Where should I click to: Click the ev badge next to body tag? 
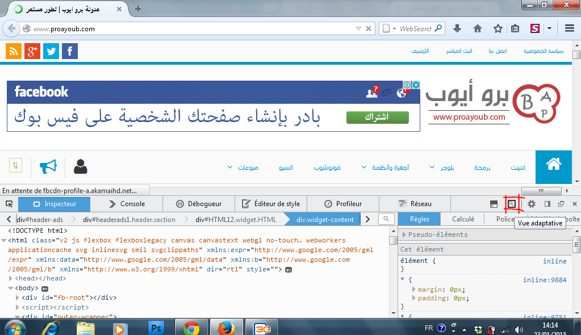tap(45, 288)
